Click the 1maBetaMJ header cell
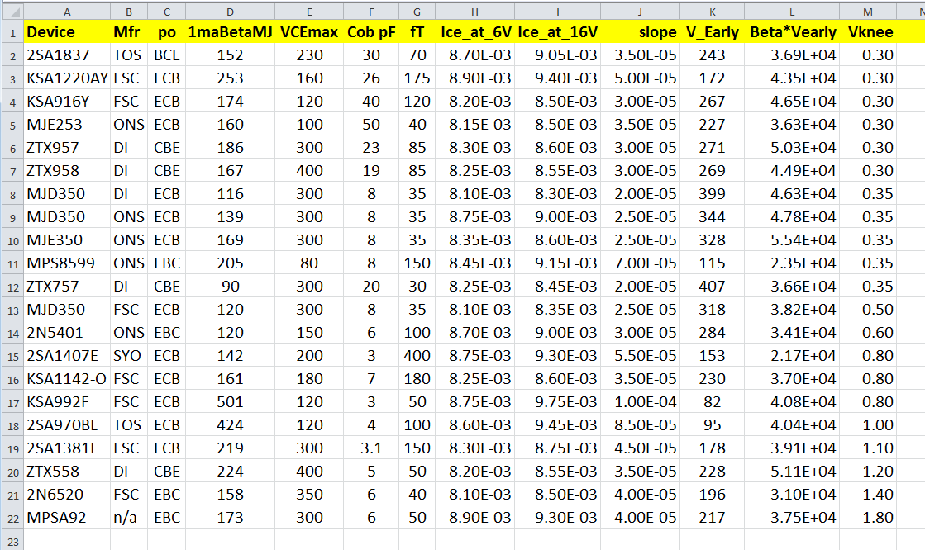The height and width of the screenshot is (550, 925). click(230, 32)
